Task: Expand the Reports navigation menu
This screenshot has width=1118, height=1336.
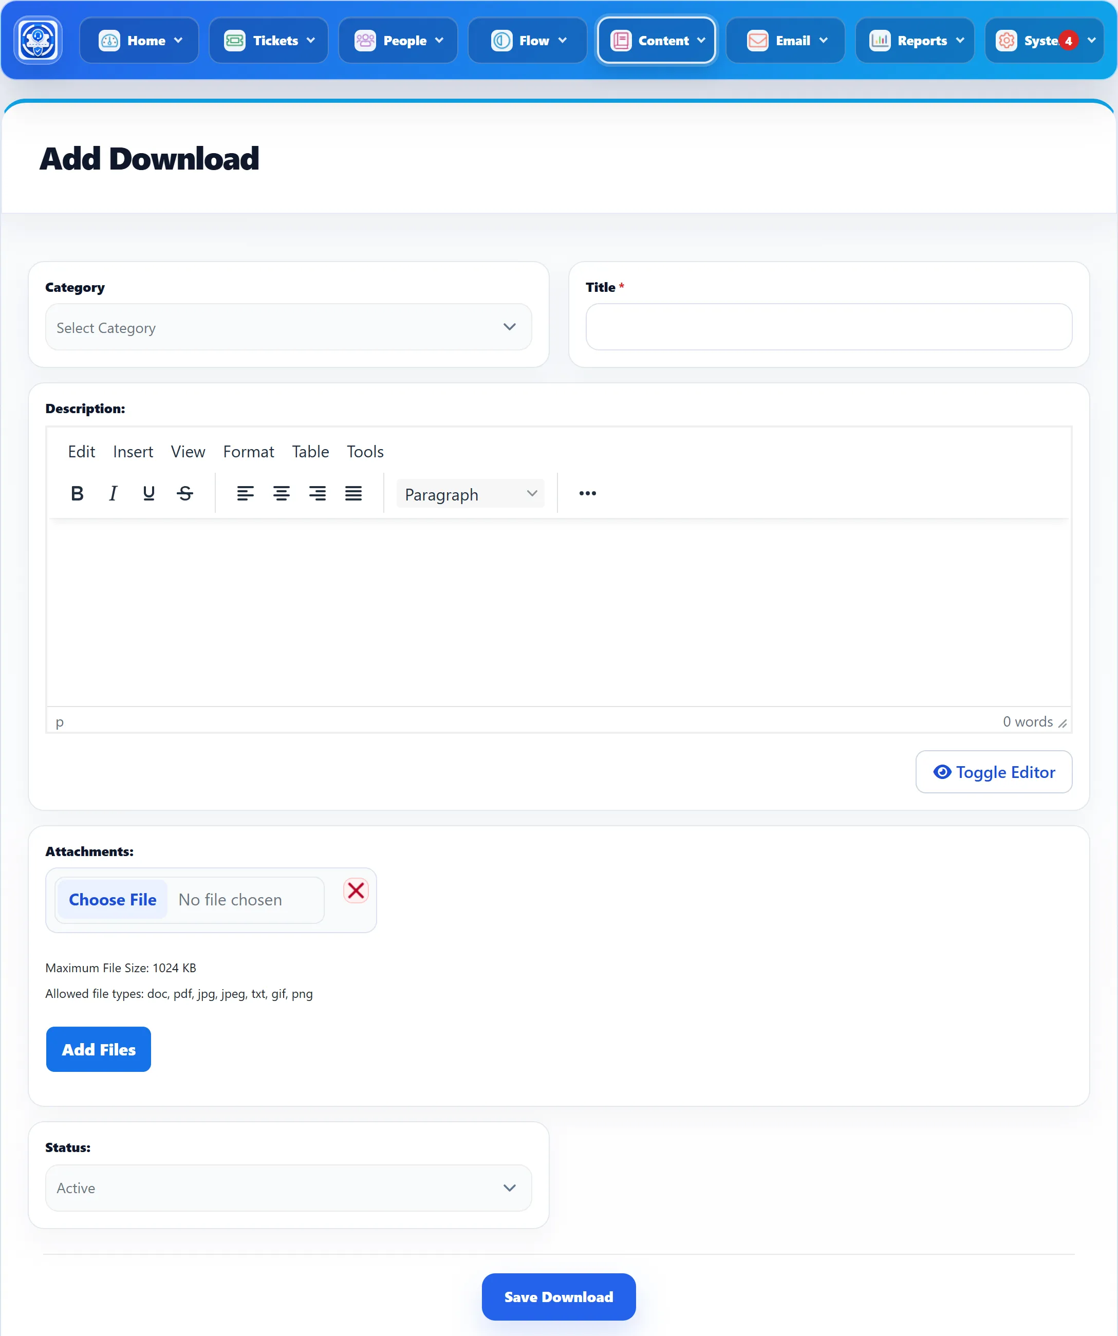Action: [915, 40]
